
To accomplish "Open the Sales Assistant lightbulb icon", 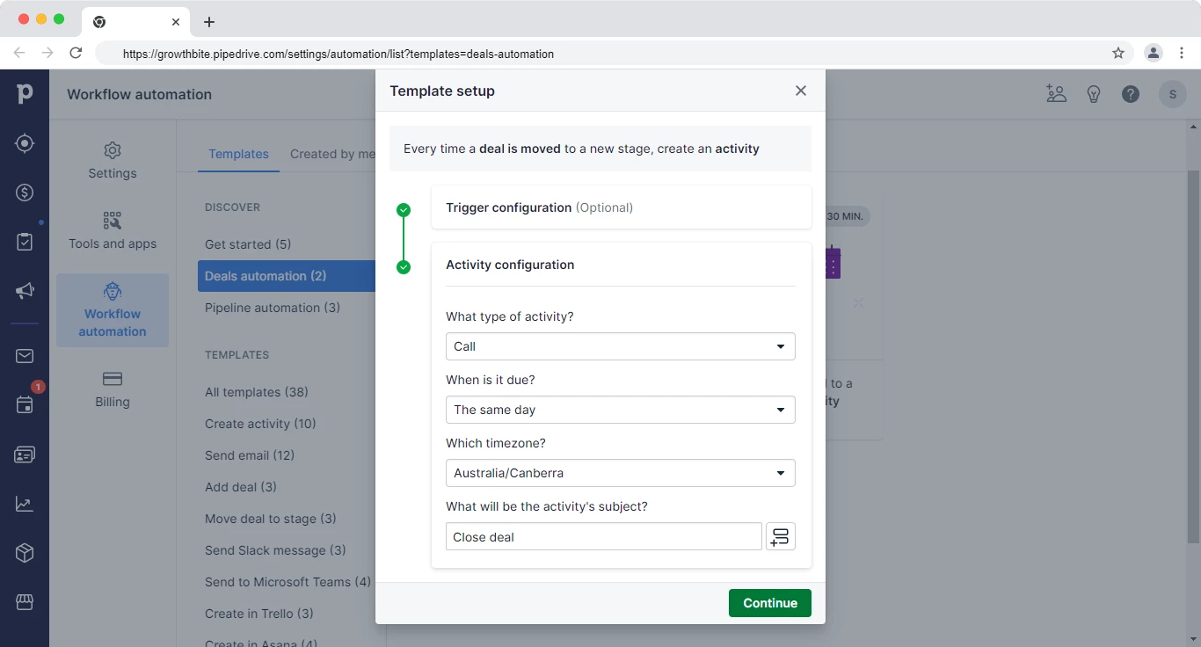I will (x=1094, y=94).
